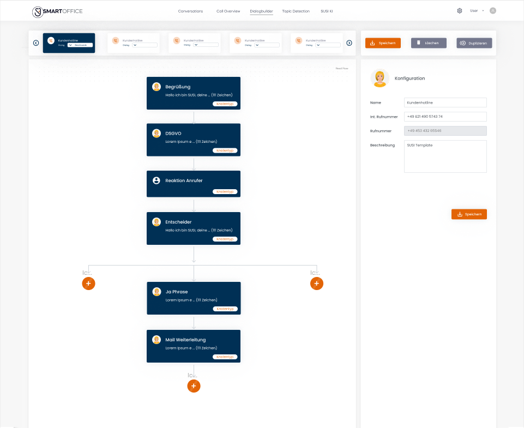Click the Löschen button
This screenshot has width=524, height=428.
point(429,43)
